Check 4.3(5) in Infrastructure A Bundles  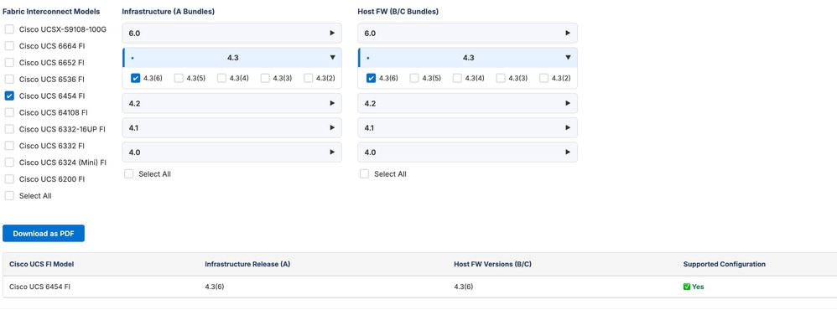pos(179,79)
